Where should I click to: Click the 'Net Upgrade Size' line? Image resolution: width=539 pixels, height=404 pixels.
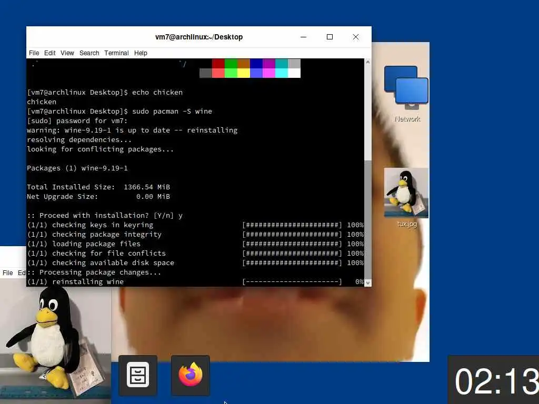pos(98,197)
